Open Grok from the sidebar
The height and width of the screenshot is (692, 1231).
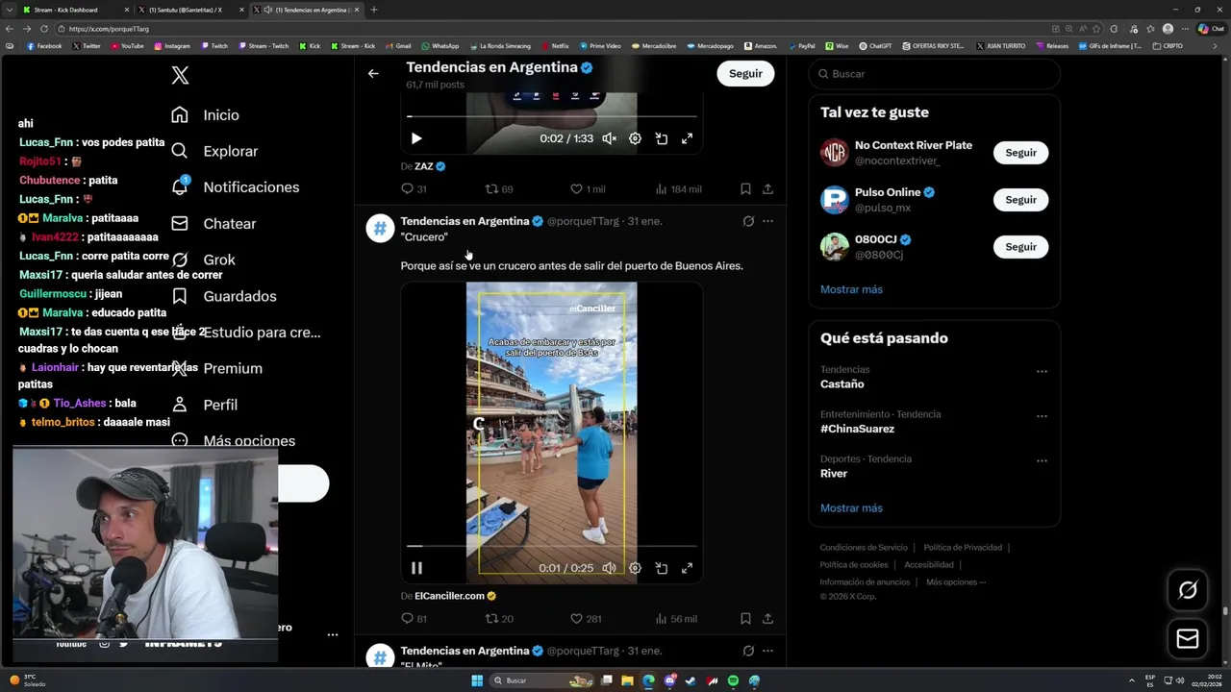[203, 259]
